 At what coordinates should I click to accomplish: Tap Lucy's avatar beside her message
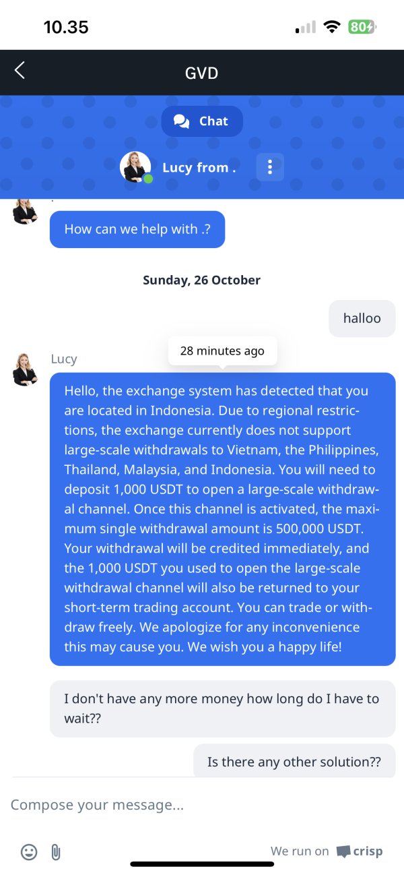tap(26, 369)
